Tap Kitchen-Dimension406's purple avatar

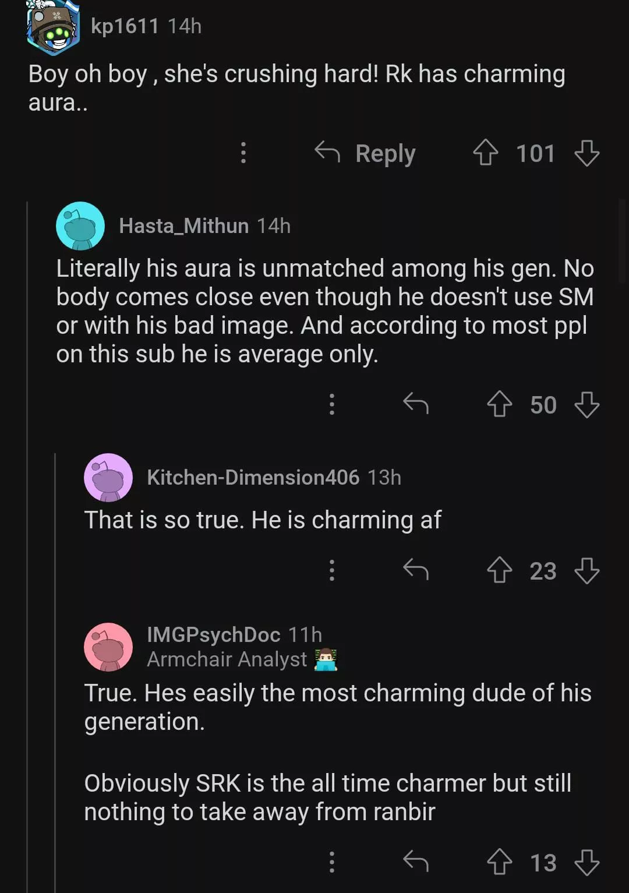click(x=108, y=478)
